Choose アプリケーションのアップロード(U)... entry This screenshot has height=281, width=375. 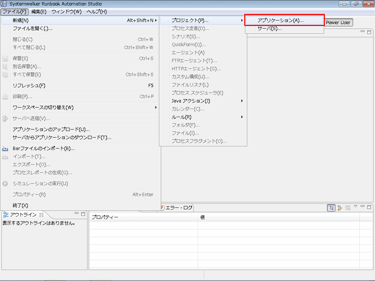[81, 130]
